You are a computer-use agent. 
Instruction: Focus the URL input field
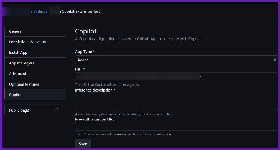[x=175, y=77]
